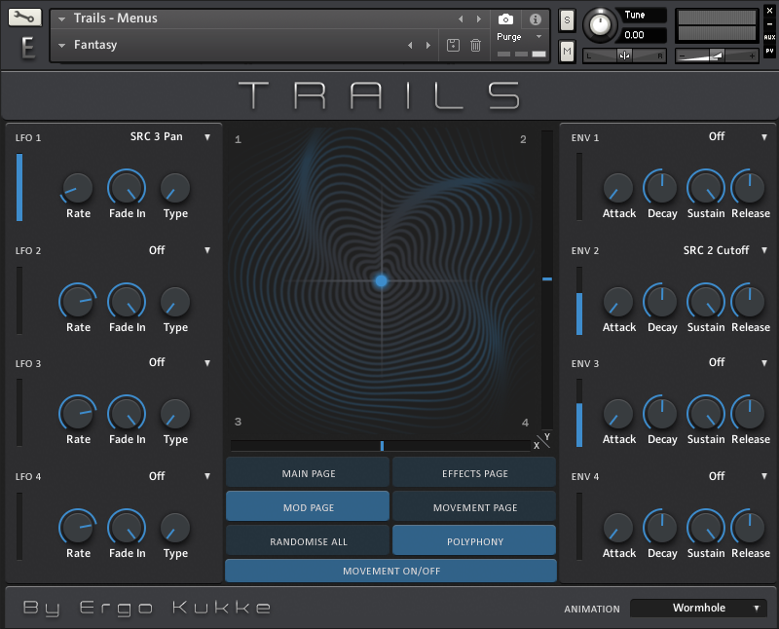Click the save preset icon
This screenshot has width=779, height=629.
pyautogui.click(x=453, y=45)
